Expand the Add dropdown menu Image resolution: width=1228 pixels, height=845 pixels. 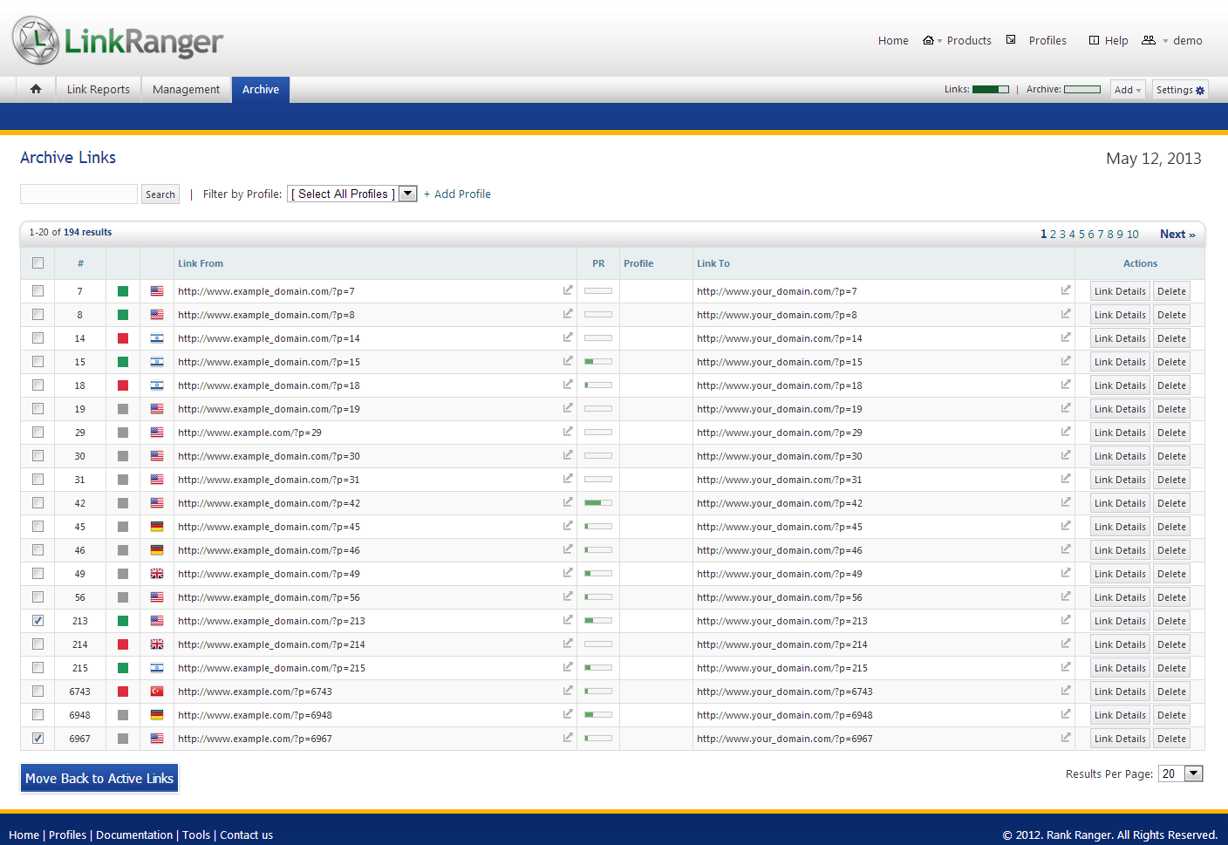(x=1128, y=90)
